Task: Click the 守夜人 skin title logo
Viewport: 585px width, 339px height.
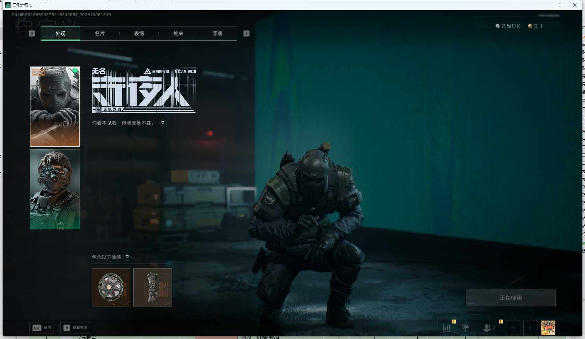Action: [x=144, y=90]
